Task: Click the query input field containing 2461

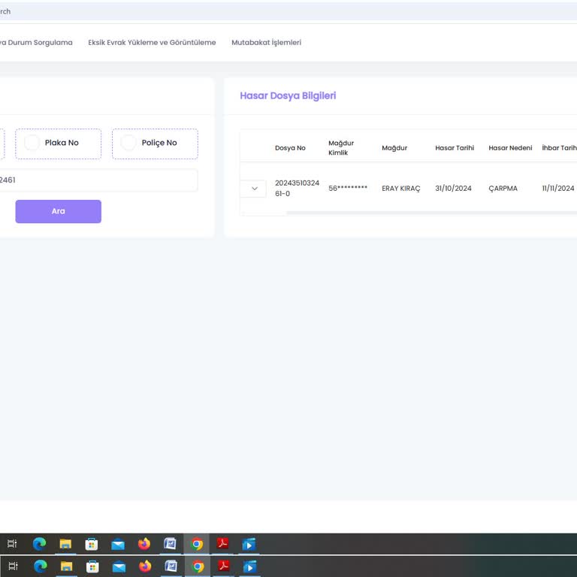Action: (98, 180)
